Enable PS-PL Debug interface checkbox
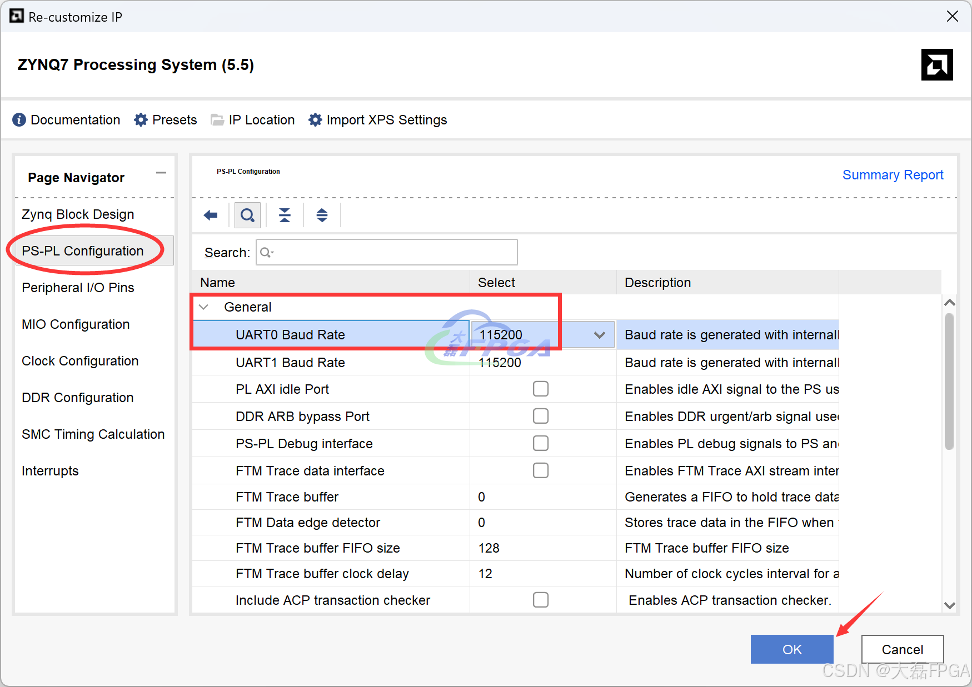The width and height of the screenshot is (972, 687). (x=541, y=443)
